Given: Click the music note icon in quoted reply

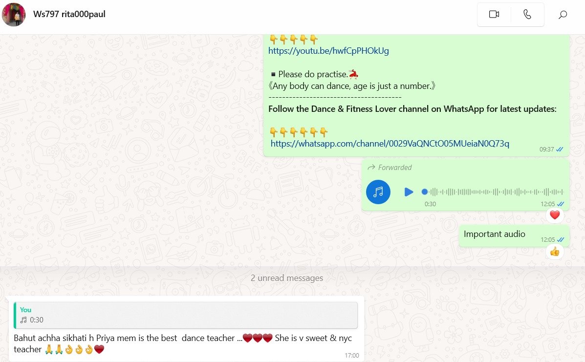Looking at the screenshot, I should click(23, 320).
